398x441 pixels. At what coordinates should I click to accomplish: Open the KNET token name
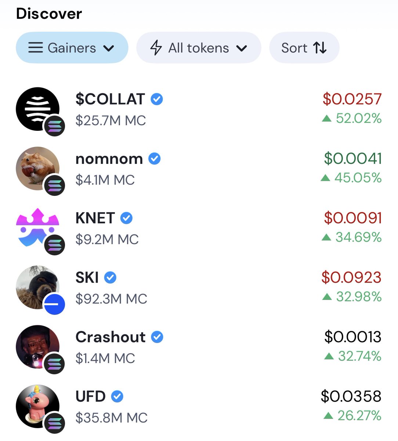(95, 218)
